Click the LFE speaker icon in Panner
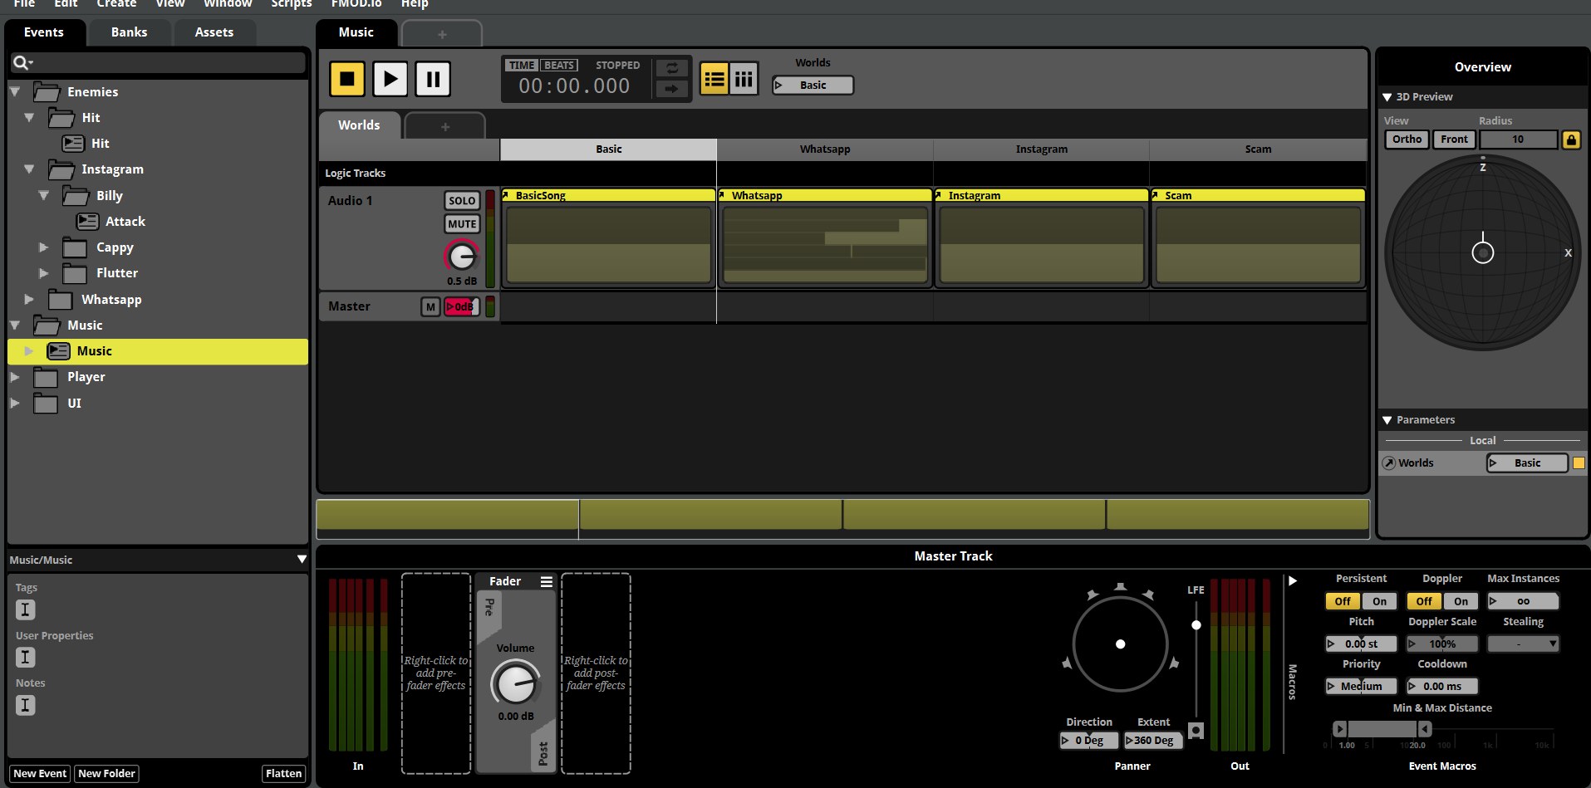Screen dimensions: 1591x788 [x=1196, y=731]
